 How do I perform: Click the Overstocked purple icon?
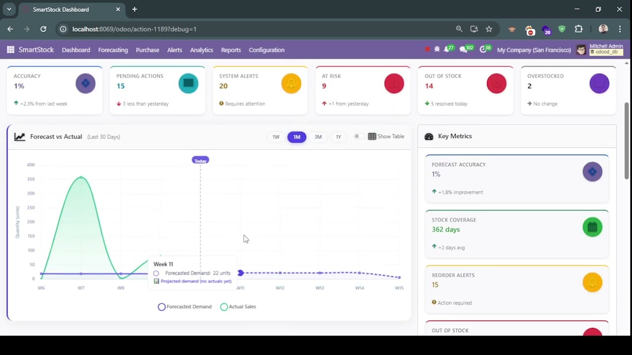(x=599, y=84)
